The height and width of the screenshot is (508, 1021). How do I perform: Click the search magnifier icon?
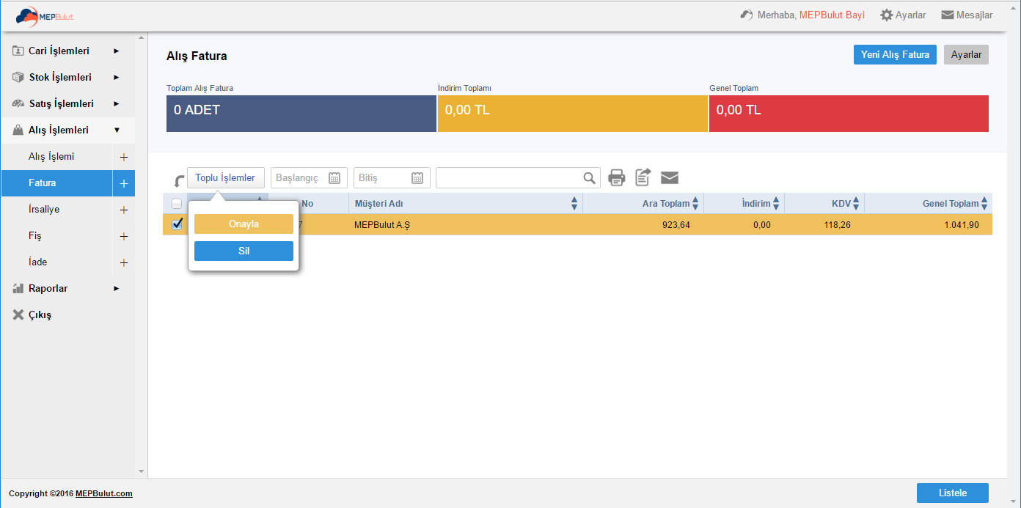[590, 177]
